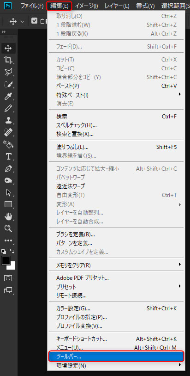Screen dimensions: 190x376
Task: Choose プロファイルの指定(P)... entry
Action: click(x=116, y=317)
